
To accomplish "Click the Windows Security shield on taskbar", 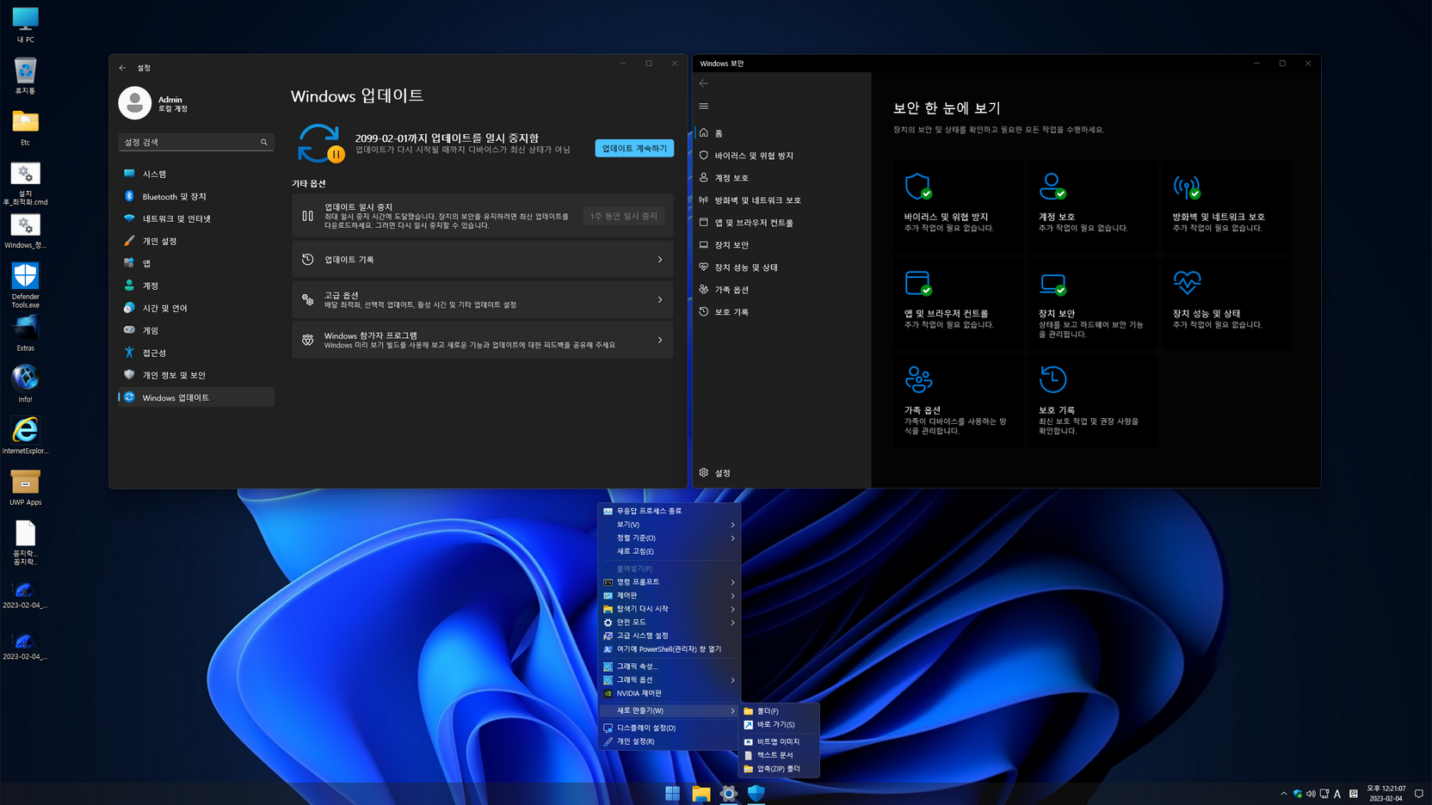I will [756, 794].
